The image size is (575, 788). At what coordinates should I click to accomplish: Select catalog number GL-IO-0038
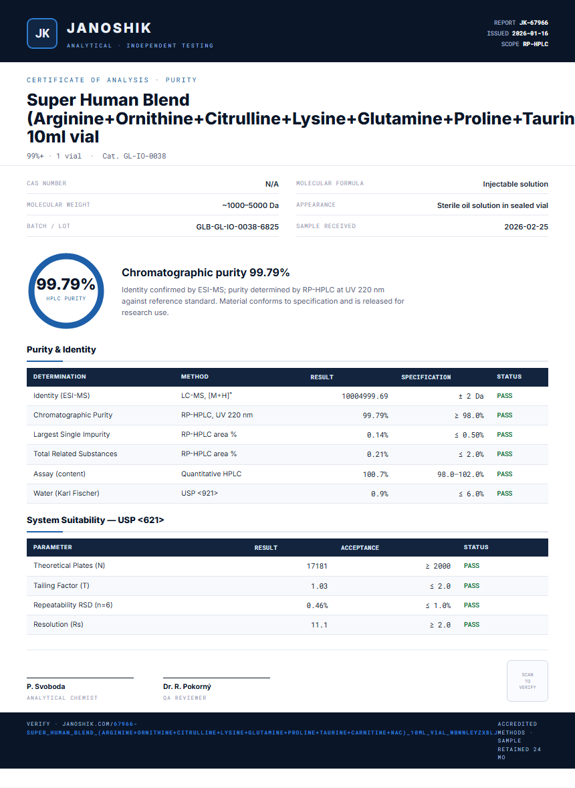[x=144, y=157]
